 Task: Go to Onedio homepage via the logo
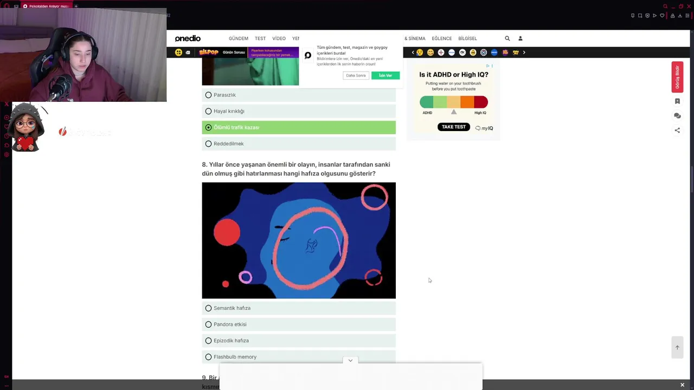(x=188, y=38)
